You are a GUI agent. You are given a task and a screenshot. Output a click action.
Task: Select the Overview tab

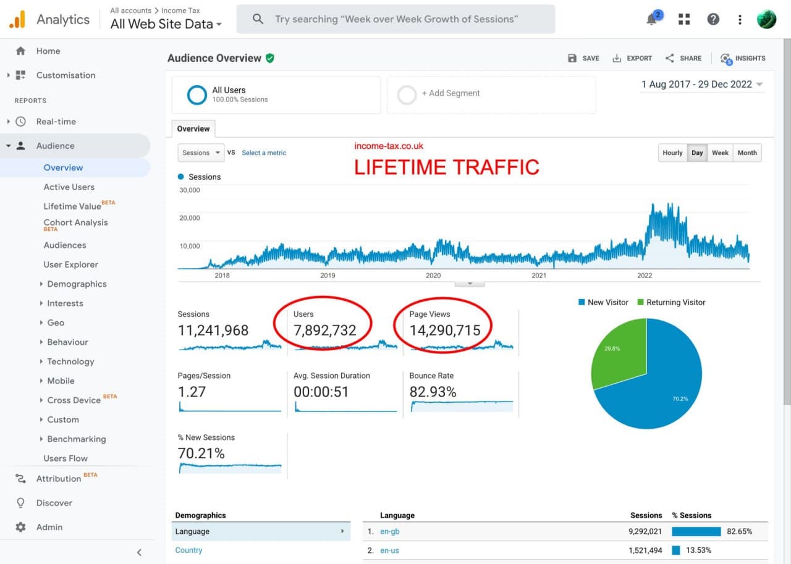click(x=193, y=128)
